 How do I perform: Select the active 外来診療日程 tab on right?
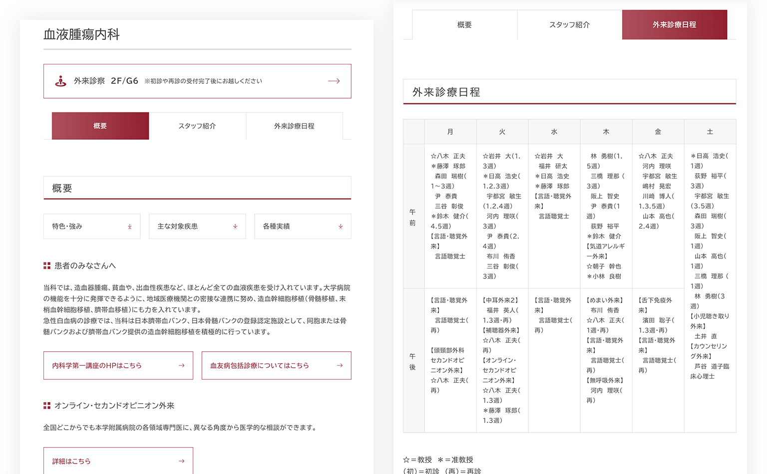(674, 24)
